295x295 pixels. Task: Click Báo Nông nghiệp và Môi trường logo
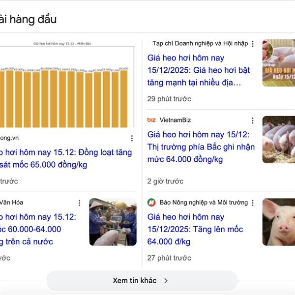(x=151, y=203)
